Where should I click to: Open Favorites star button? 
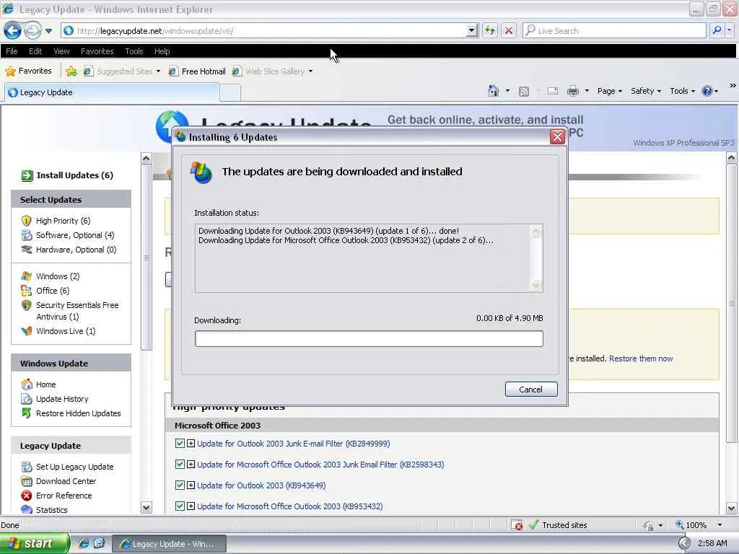pos(28,71)
